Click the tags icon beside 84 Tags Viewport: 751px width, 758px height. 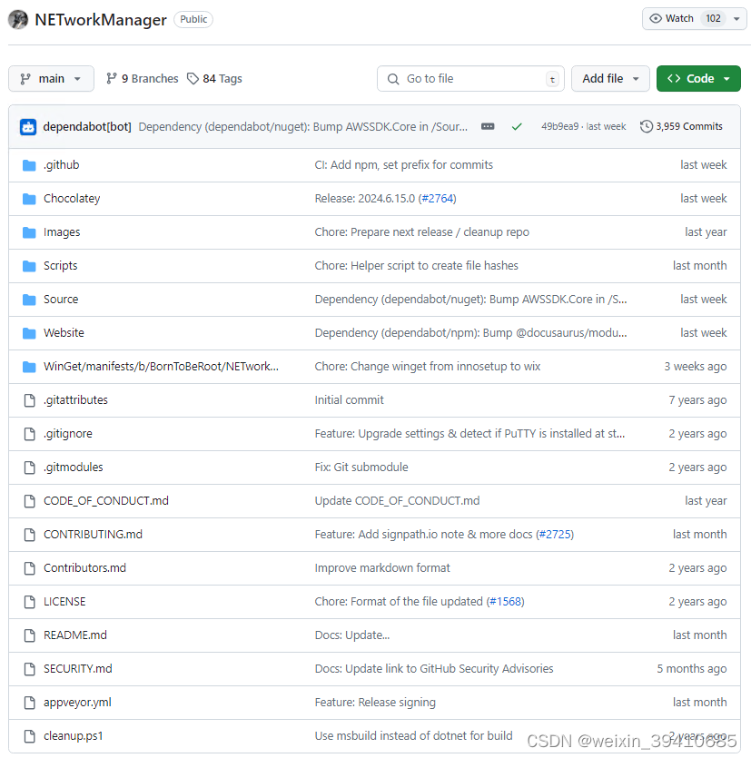pyautogui.click(x=193, y=78)
